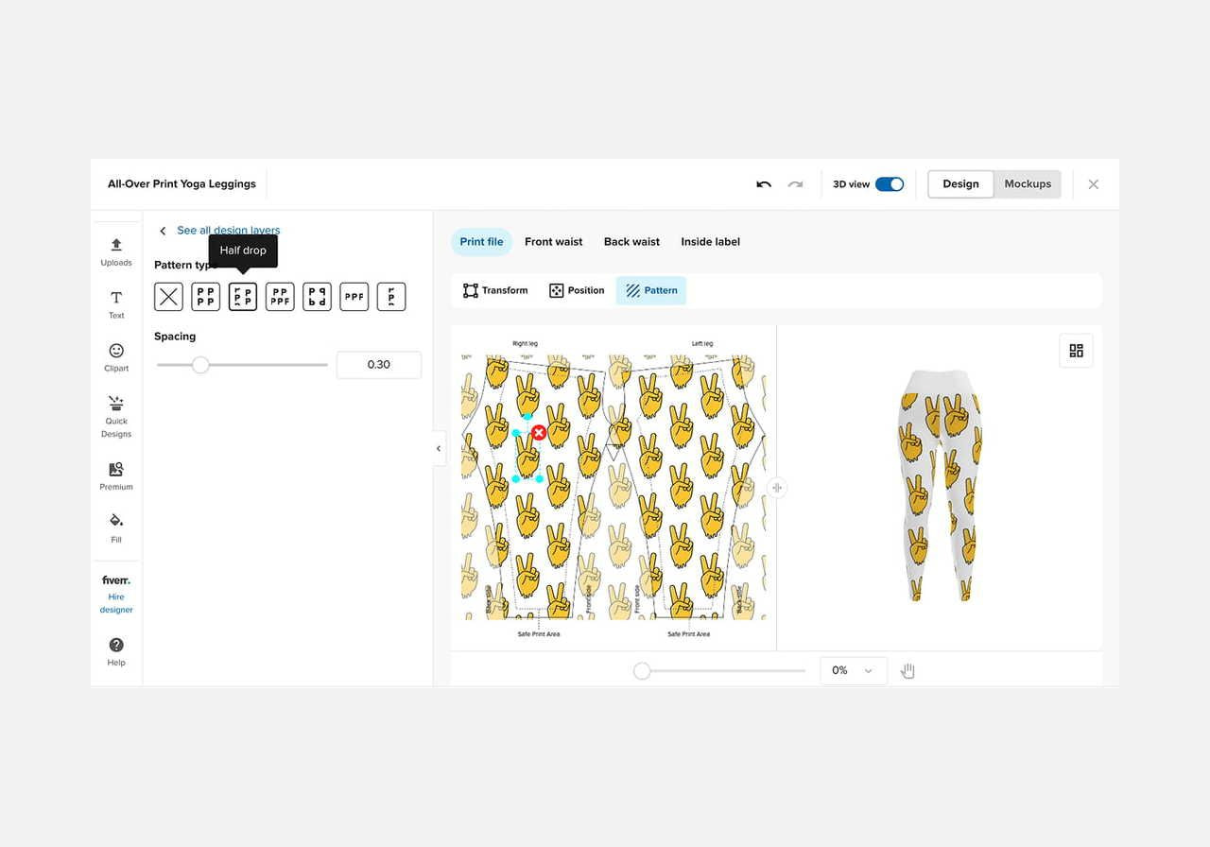This screenshot has height=847, width=1210.
Task: Open the Uploads panel
Action: click(115, 251)
